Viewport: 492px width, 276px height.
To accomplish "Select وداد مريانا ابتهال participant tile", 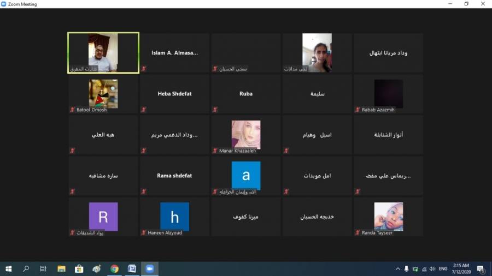I will tap(389, 53).
